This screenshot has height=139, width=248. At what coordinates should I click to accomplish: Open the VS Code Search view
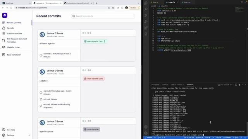146,9
